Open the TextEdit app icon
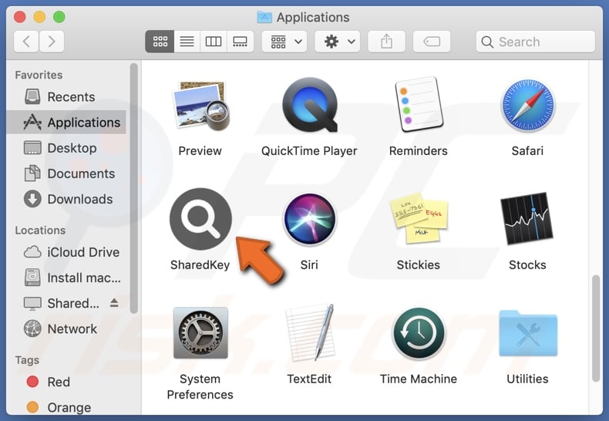609x421 pixels. click(310, 333)
